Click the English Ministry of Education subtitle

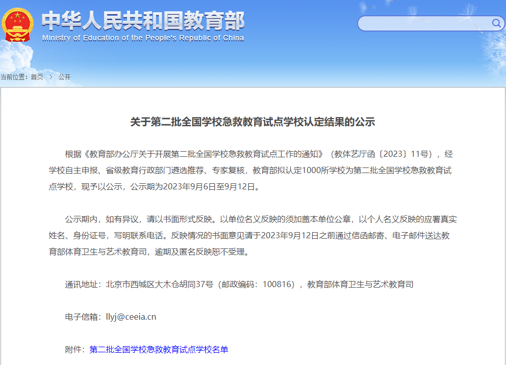point(143,38)
